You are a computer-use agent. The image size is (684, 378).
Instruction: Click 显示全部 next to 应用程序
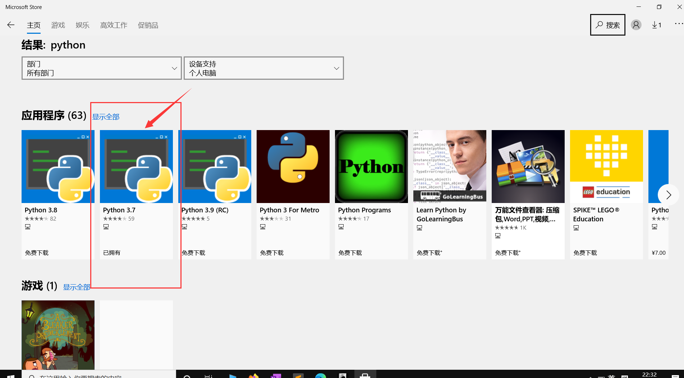coord(106,116)
